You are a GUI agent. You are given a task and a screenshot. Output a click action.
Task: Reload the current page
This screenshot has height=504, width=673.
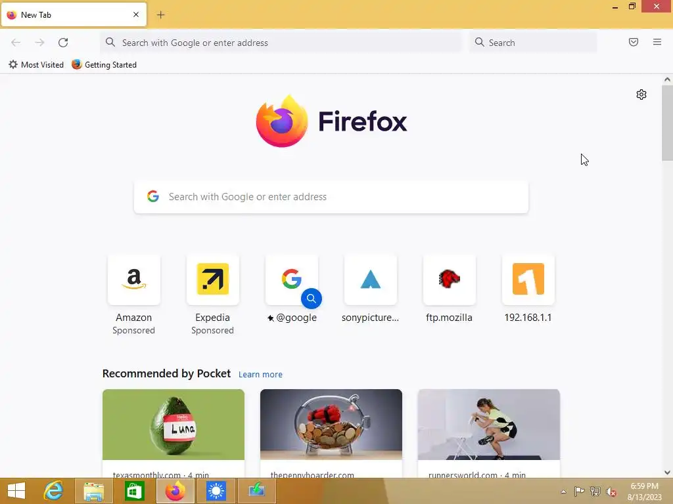(x=63, y=43)
